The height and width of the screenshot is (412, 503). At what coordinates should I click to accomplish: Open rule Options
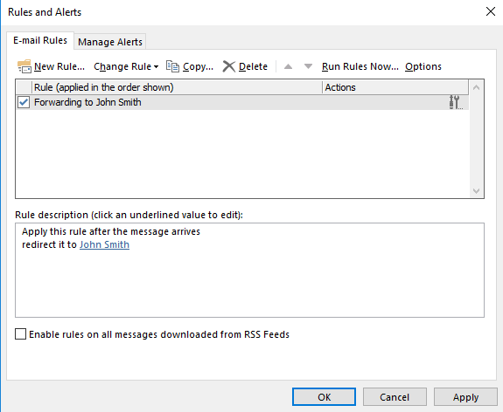[423, 66]
